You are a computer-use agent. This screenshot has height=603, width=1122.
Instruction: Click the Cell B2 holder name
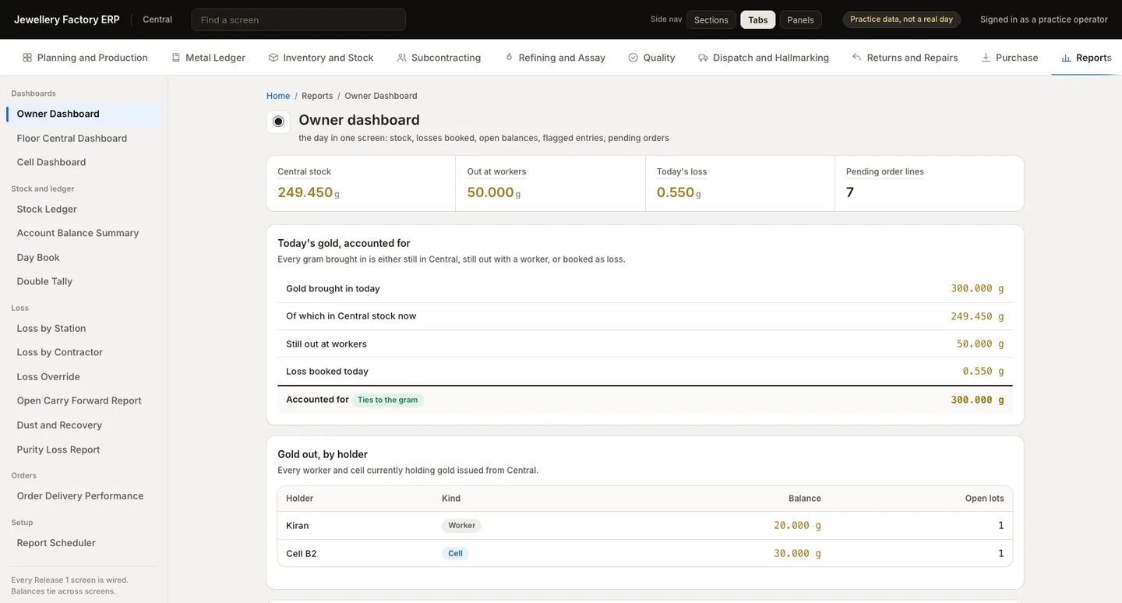pos(302,554)
